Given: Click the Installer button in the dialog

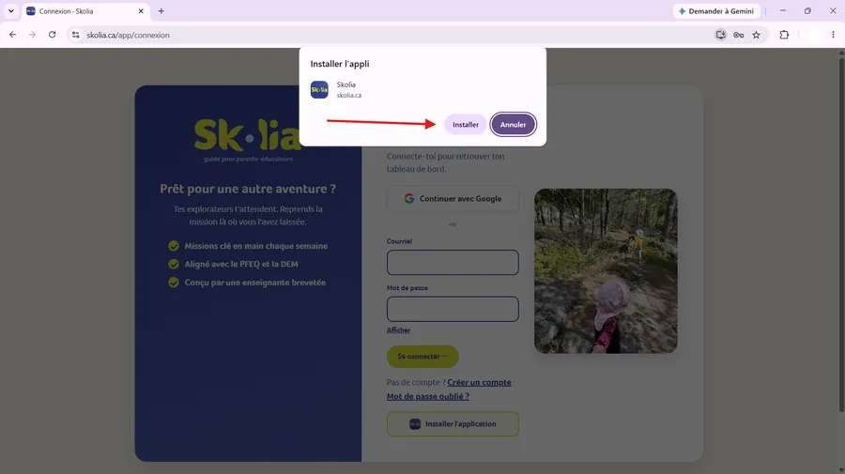Looking at the screenshot, I should pyautogui.click(x=465, y=125).
